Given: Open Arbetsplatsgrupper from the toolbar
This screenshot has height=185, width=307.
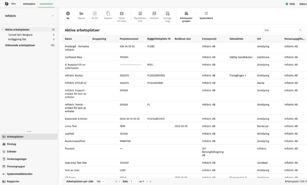Looking at the screenshot, I should pyautogui.click(x=186, y=14).
